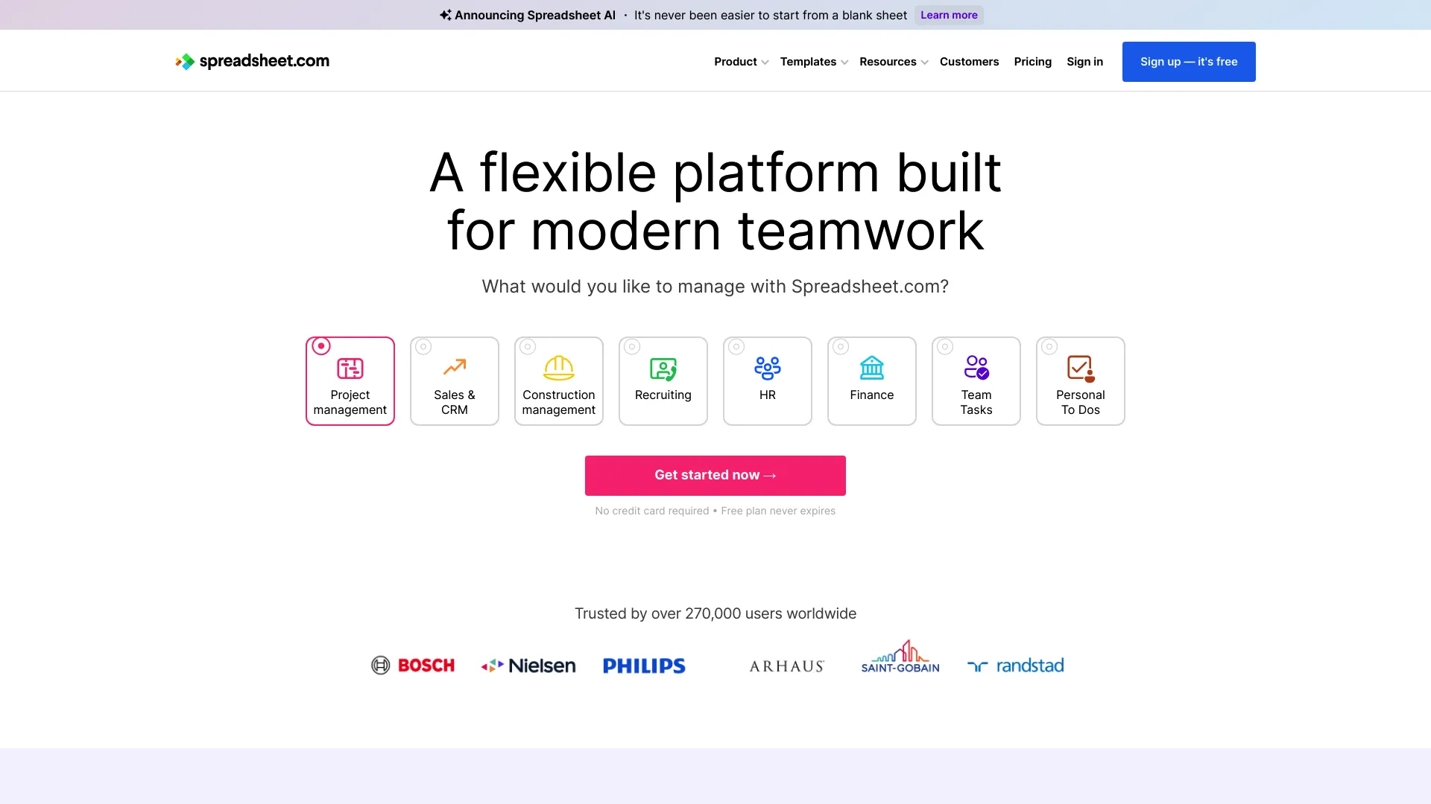Click 'Trusted by over 270,000 users worldwide' text

click(715, 613)
